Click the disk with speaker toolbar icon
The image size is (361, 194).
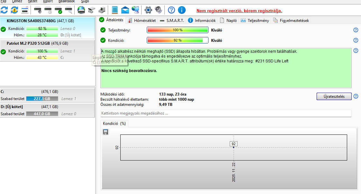[38, 10]
